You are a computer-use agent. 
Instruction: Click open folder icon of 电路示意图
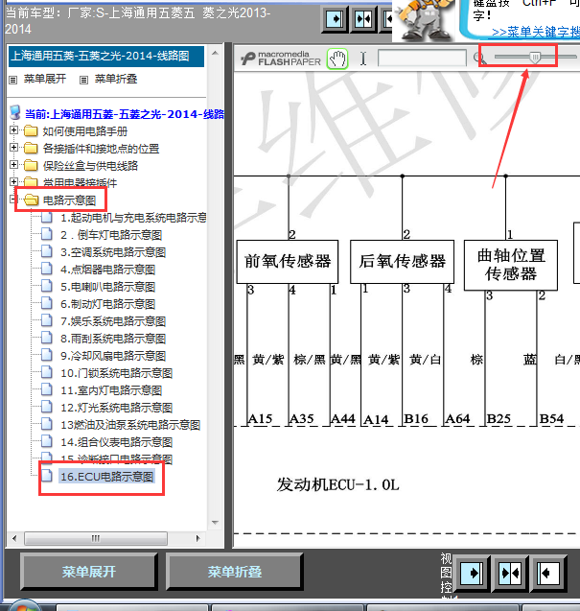pos(32,200)
